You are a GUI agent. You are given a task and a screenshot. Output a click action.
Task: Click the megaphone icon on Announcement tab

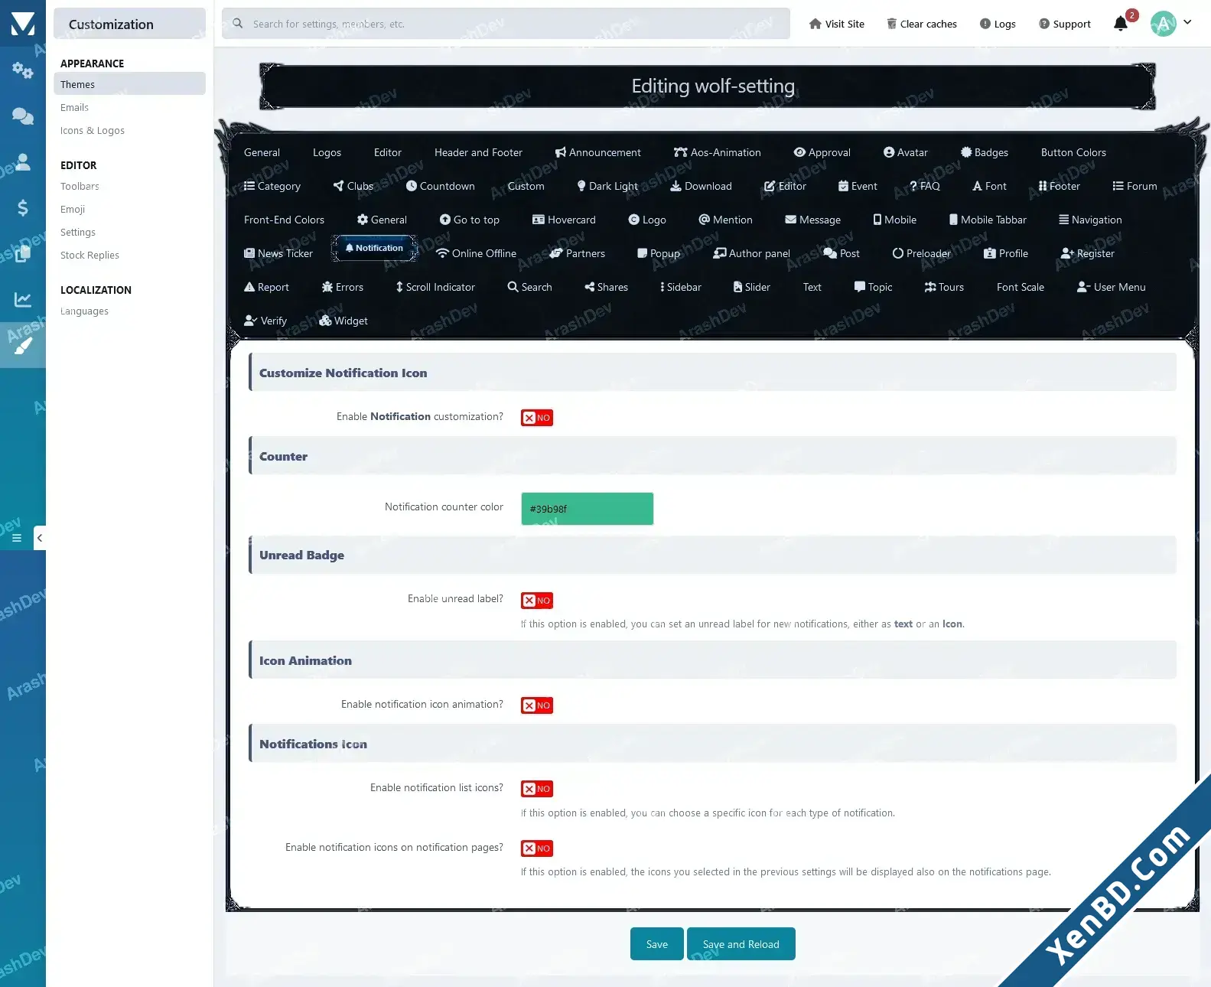coord(561,152)
